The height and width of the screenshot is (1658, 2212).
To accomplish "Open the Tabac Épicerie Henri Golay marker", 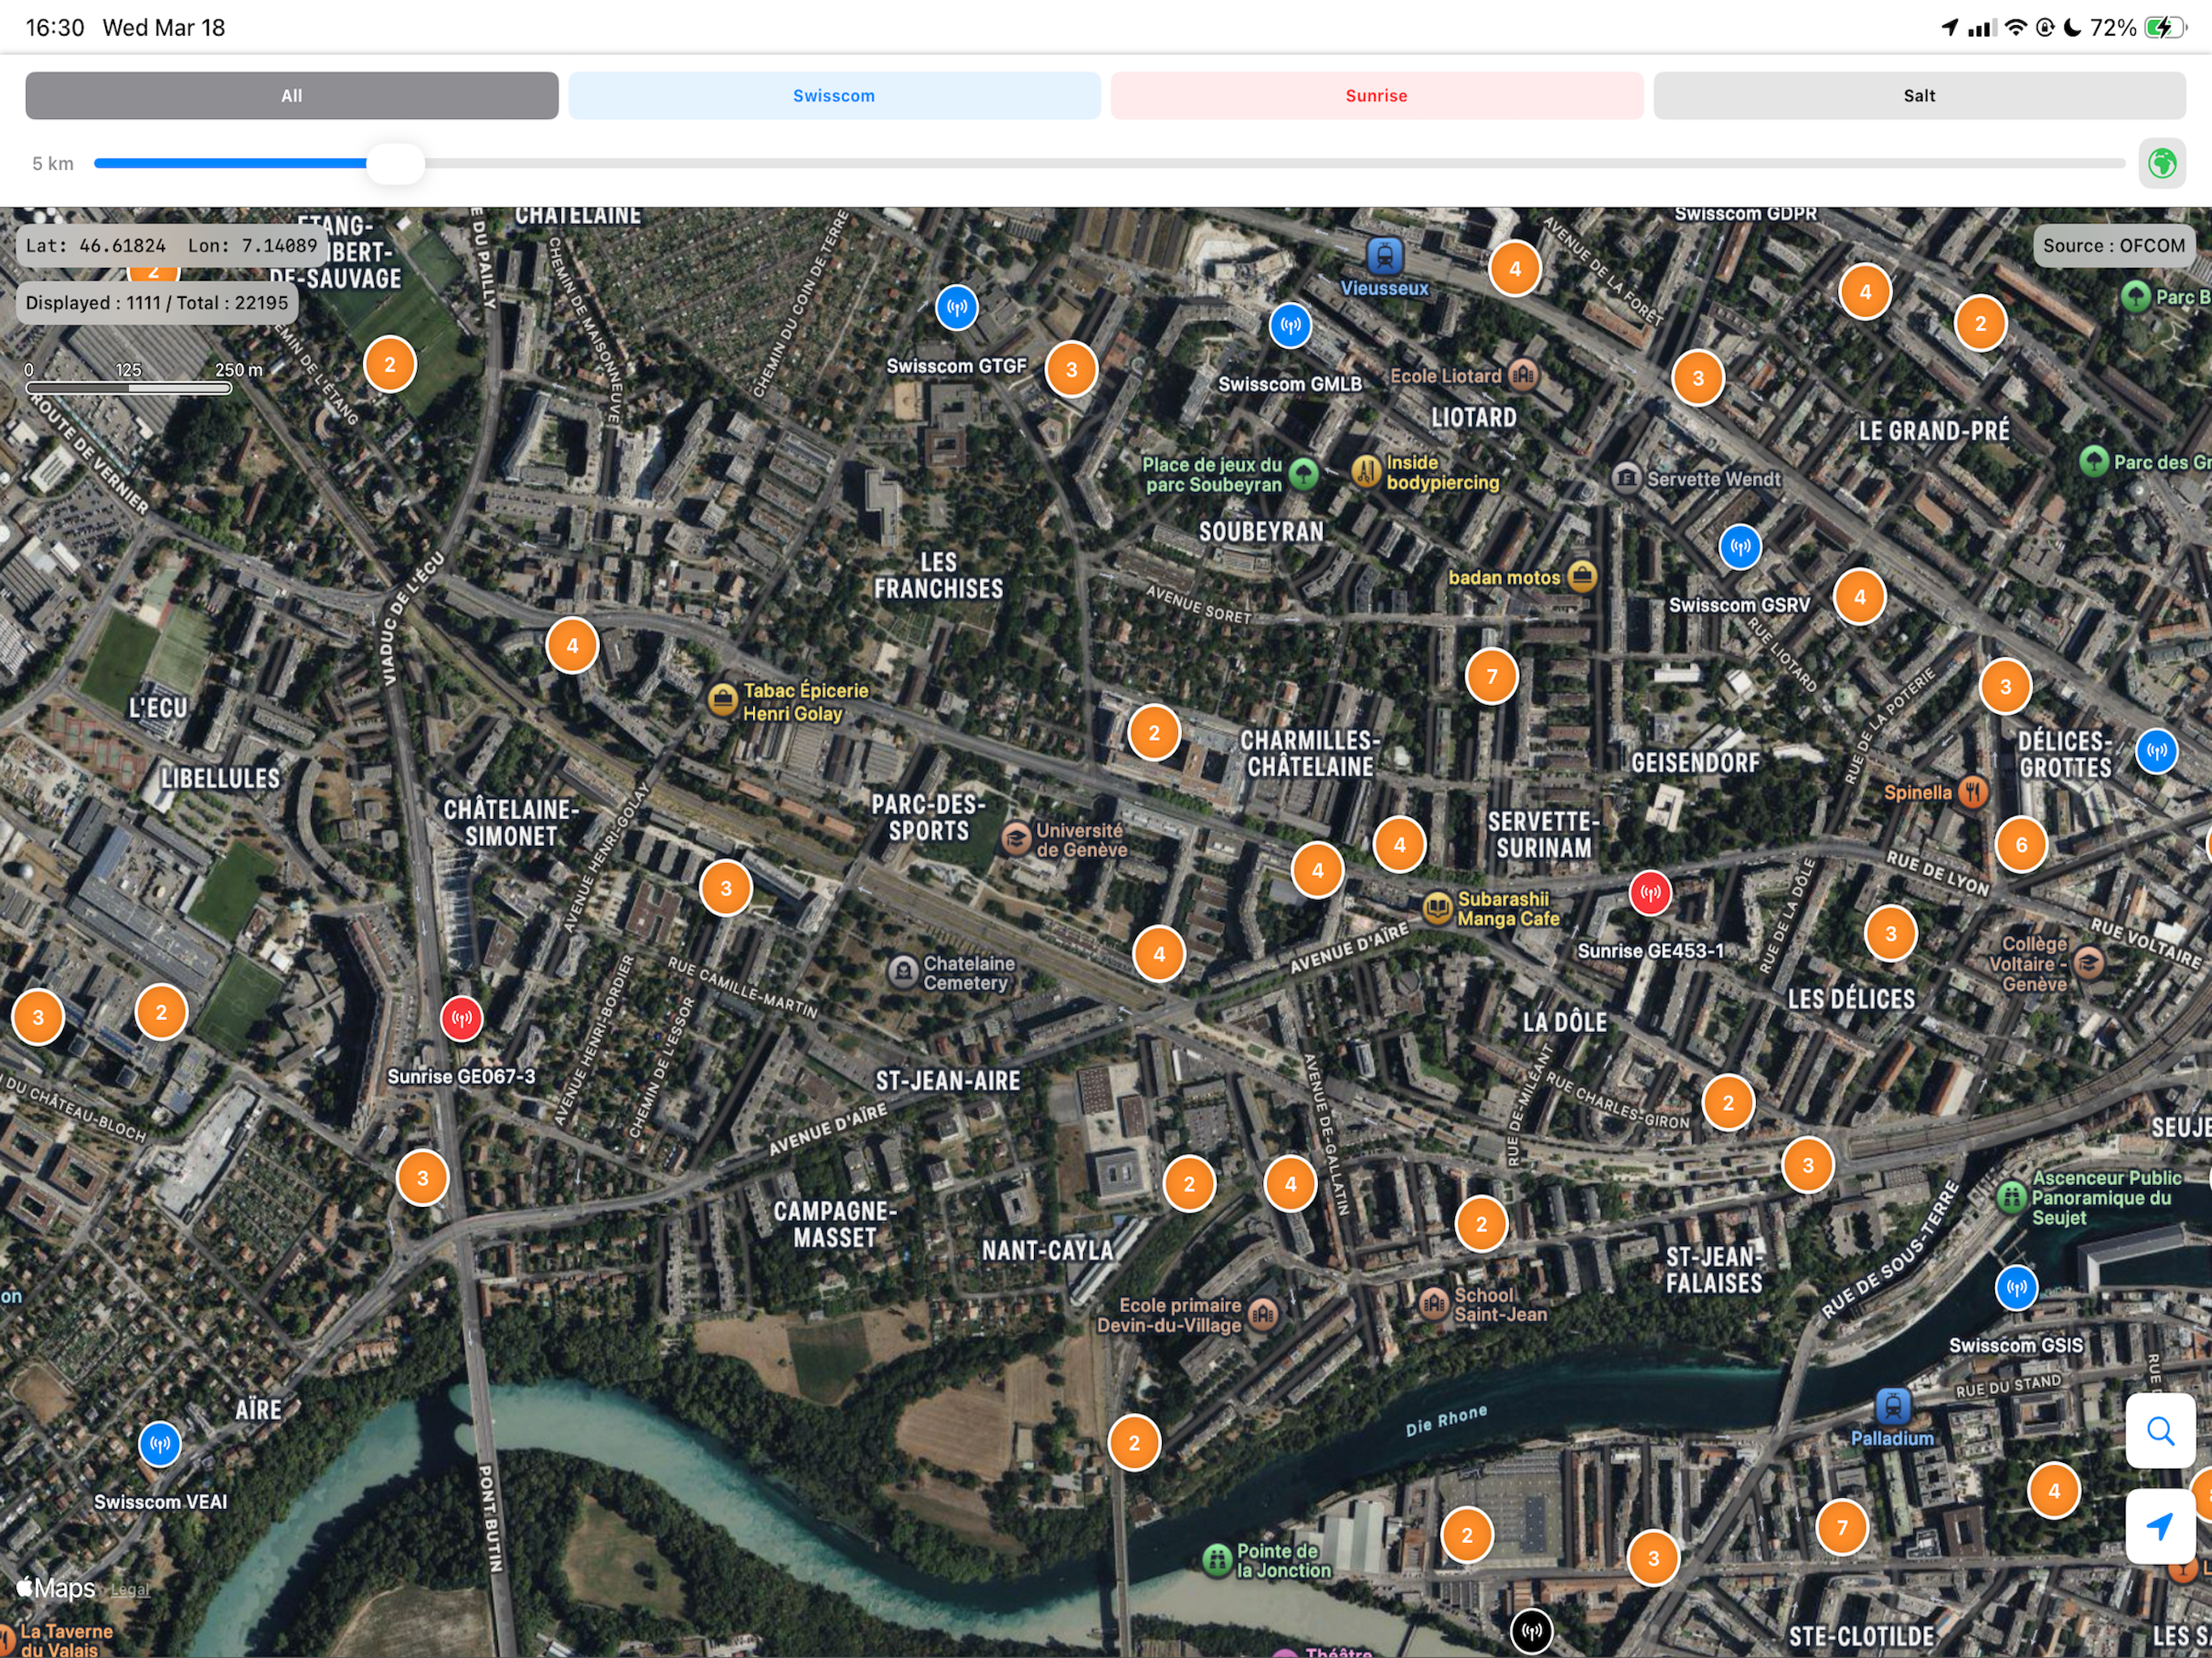I will pos(722,700).
